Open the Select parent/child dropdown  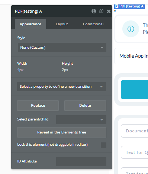[x=81, y=120]
